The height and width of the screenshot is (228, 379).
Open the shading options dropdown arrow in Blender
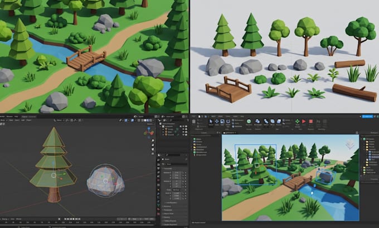coord(153,120)
